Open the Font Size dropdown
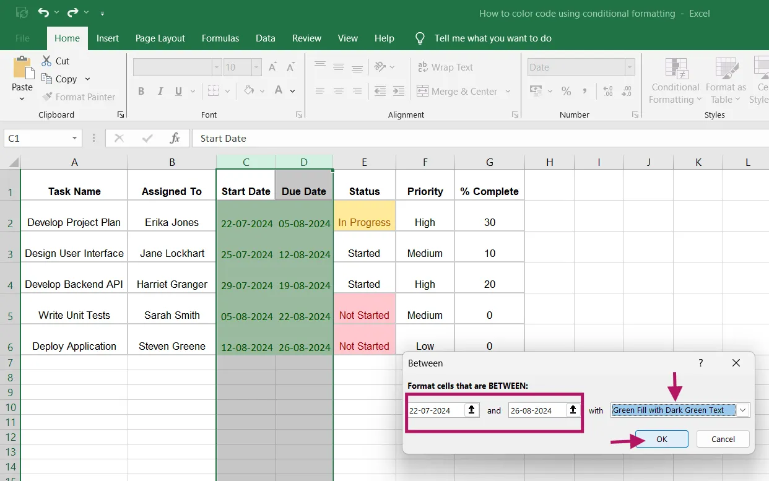Viewport: 769px width, 481px height. coord(256,67)
